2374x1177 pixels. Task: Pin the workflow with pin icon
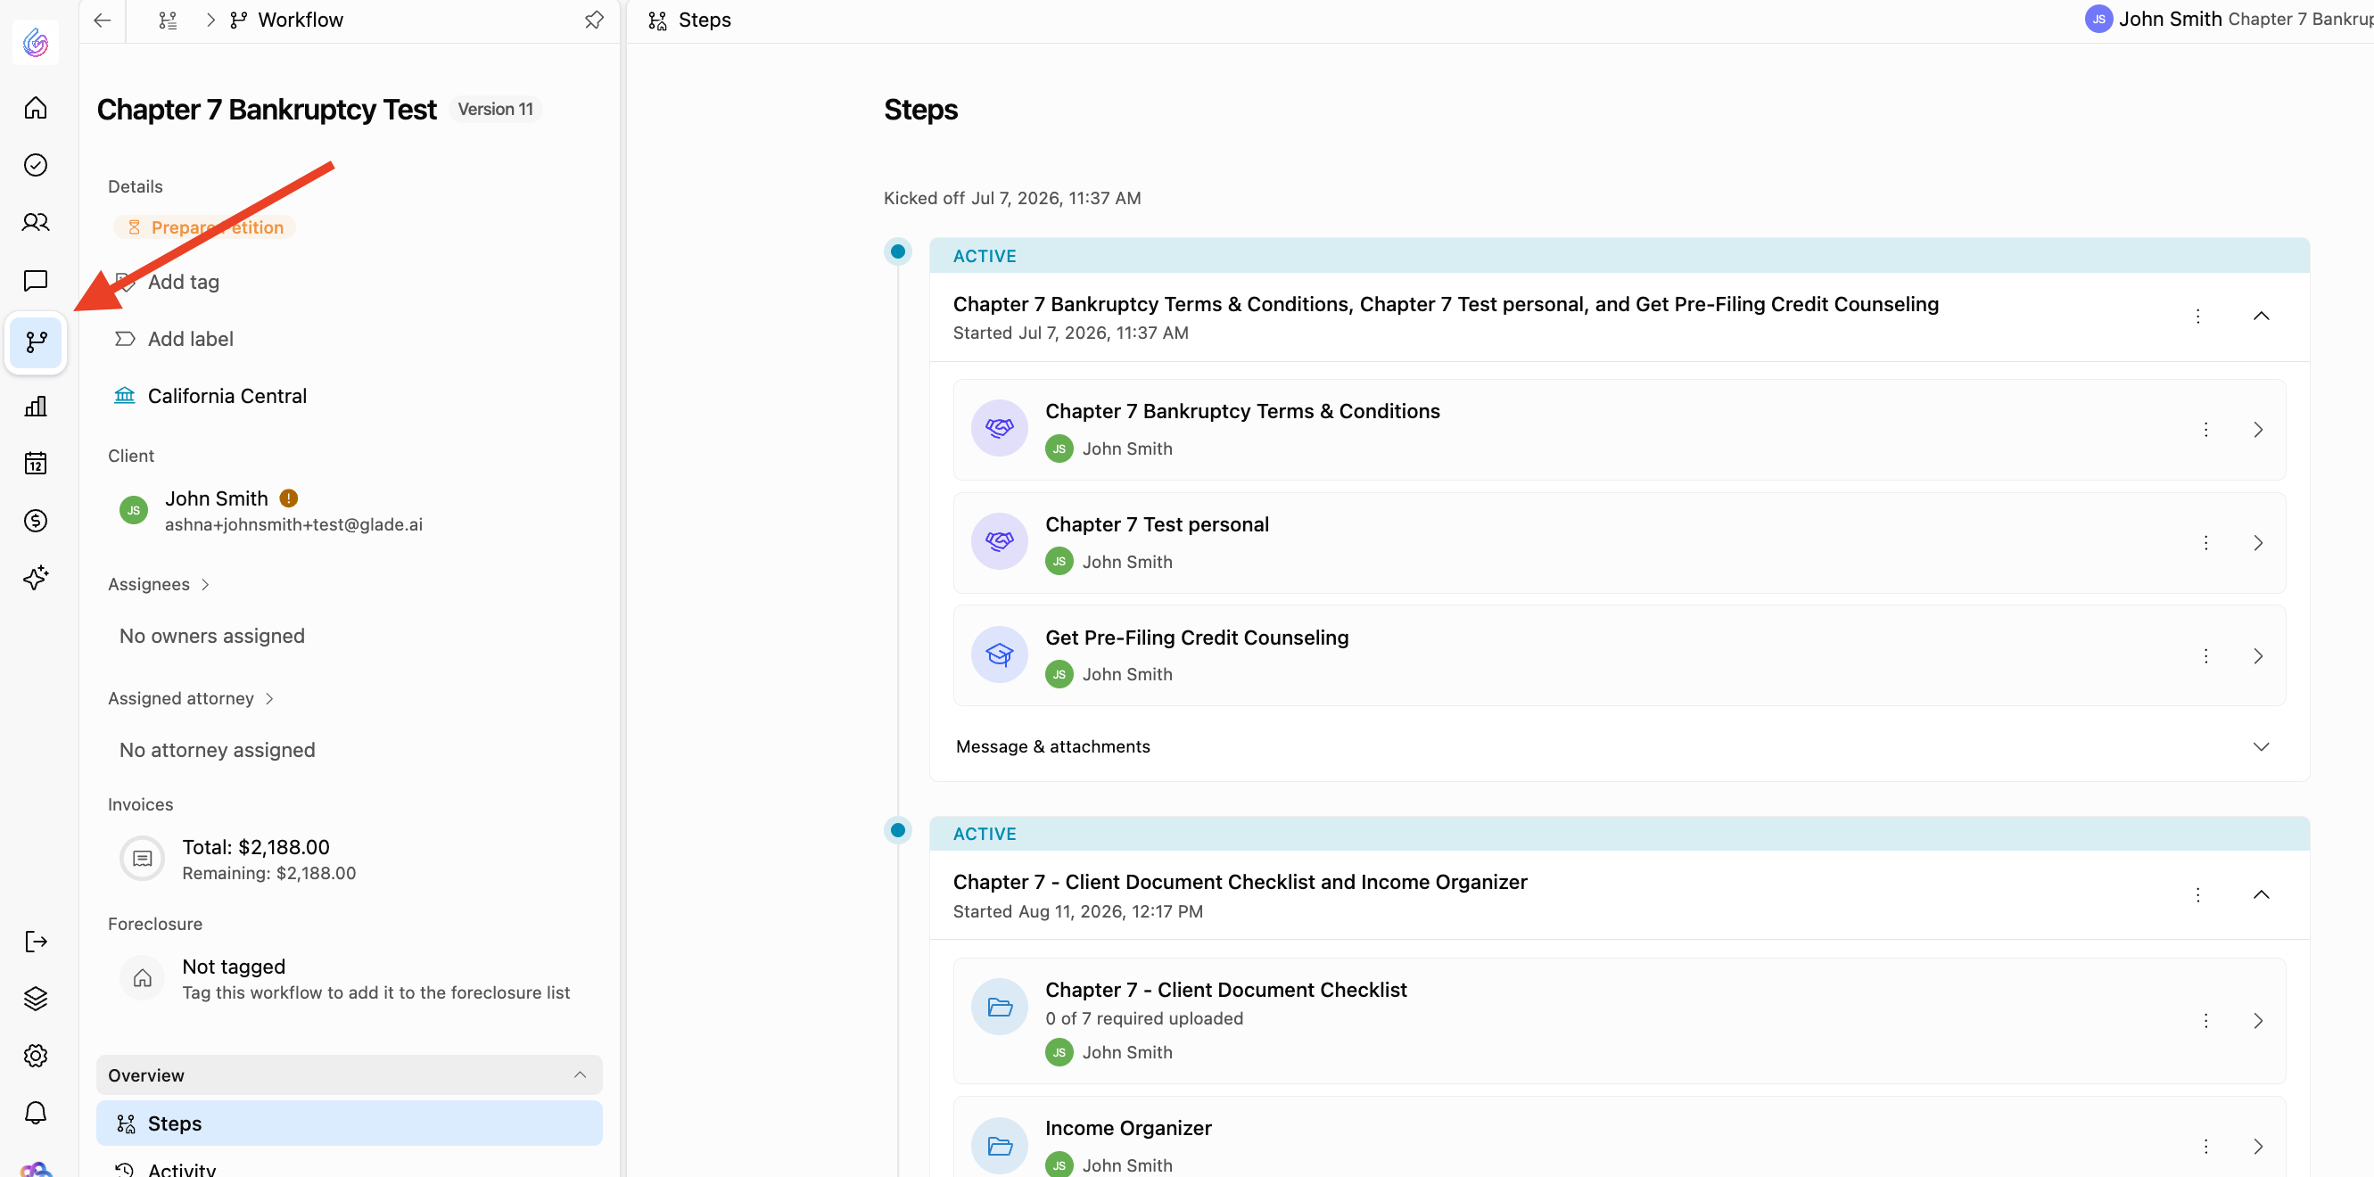pos(595,21)
